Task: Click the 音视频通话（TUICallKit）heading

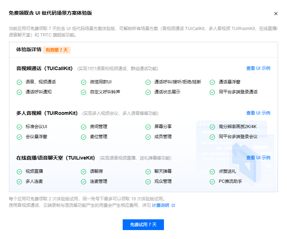Action: 45,68
